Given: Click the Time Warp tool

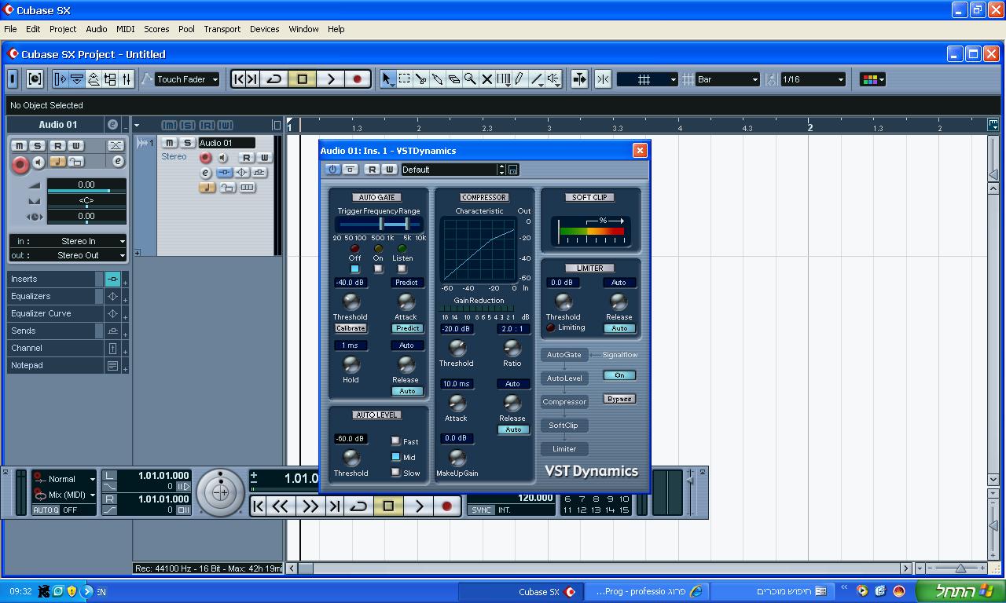Looking at the screenshot, I should coord(503,79).
